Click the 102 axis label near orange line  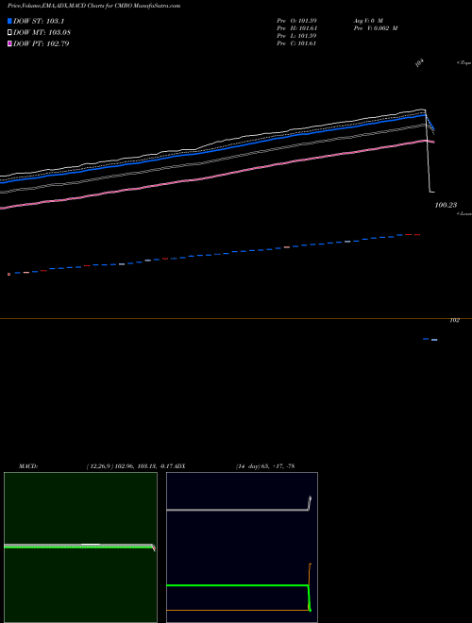(454, 320)
